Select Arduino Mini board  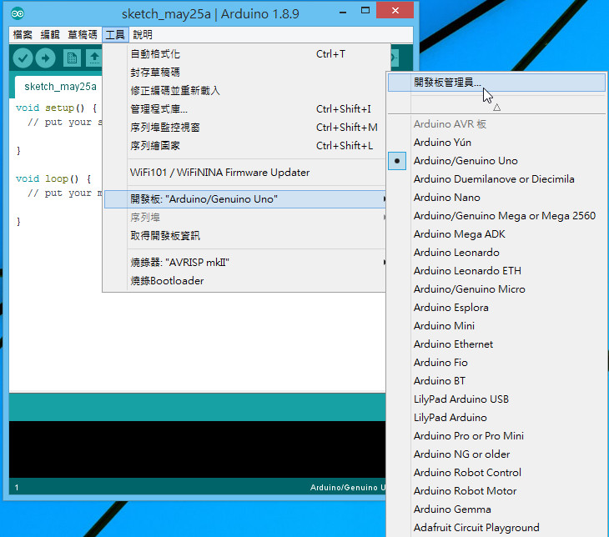[496, 326]
